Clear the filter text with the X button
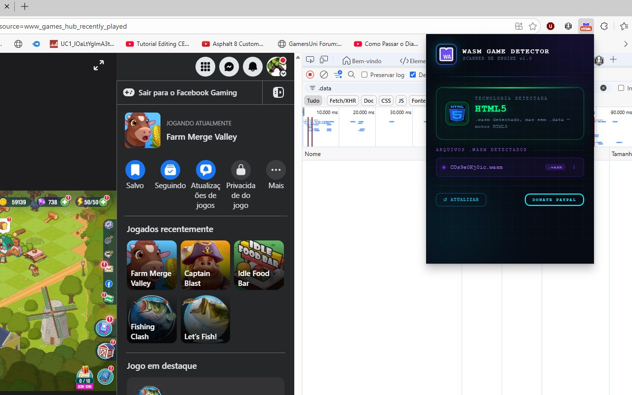This screenshot has width=632, height=395. pyautogui.click(x=603, y=88)
